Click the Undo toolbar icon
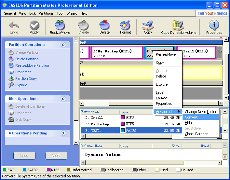 coord(14,25)
